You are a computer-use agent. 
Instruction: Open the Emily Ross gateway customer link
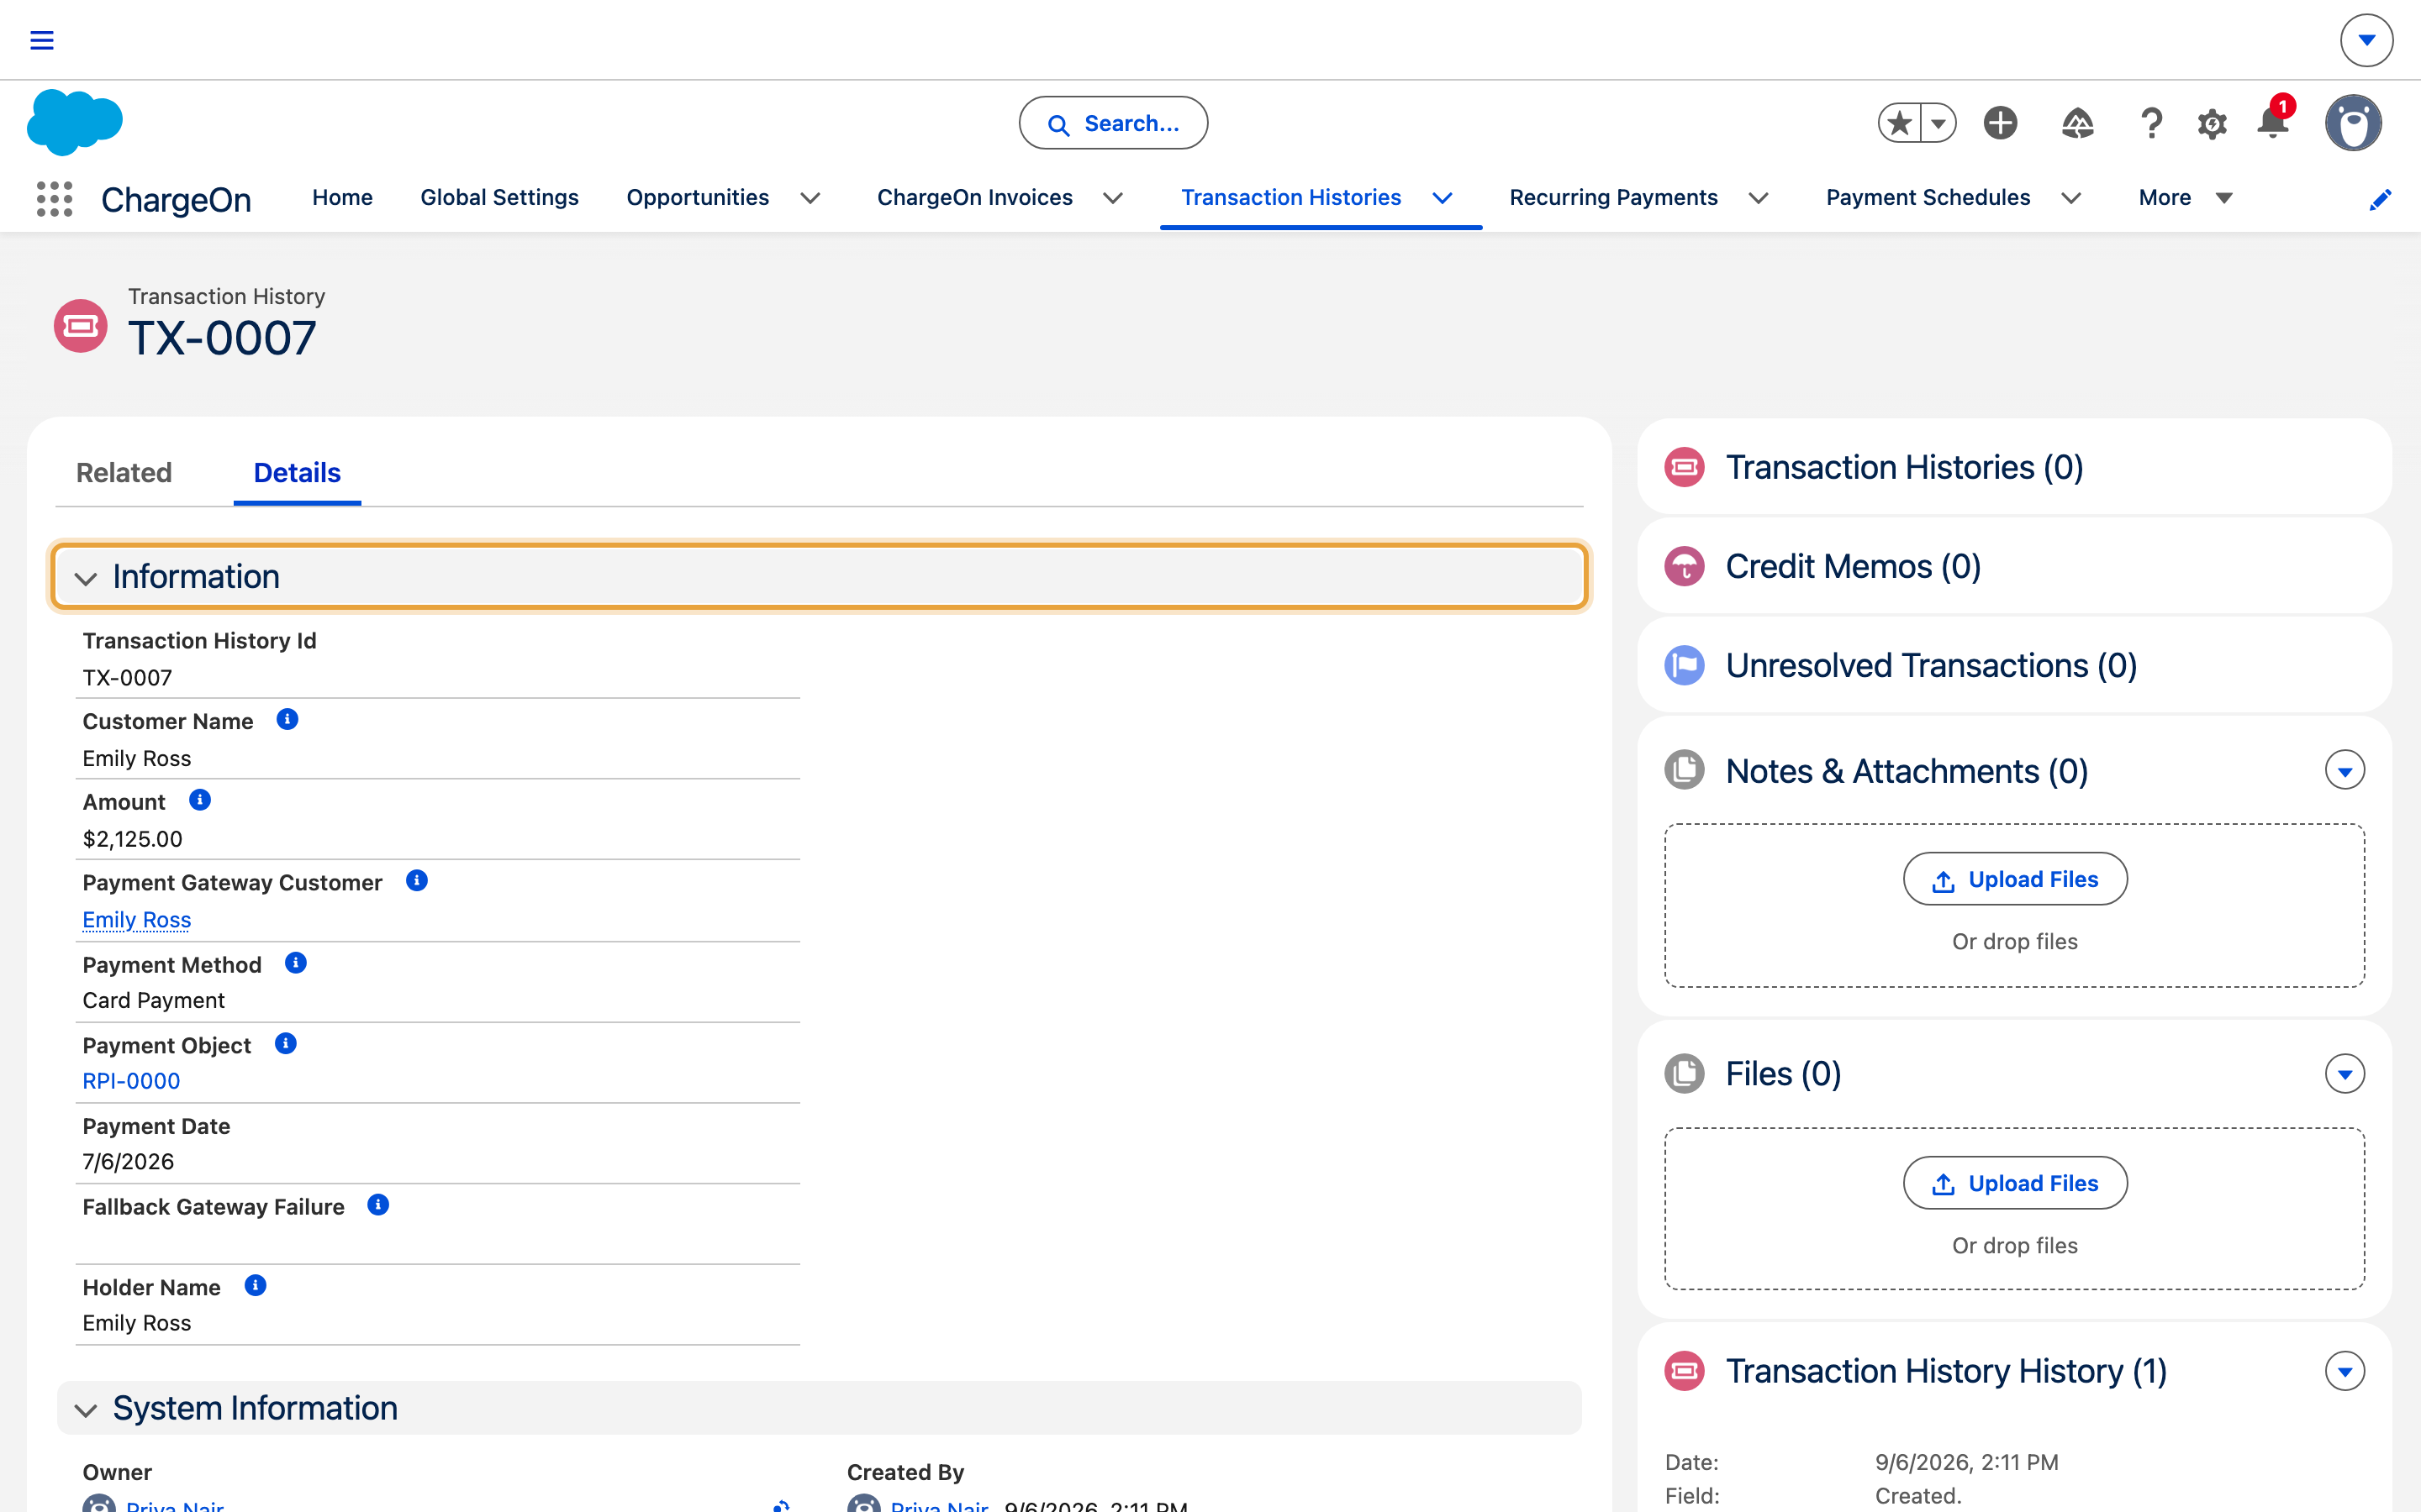tap(137, 920)
